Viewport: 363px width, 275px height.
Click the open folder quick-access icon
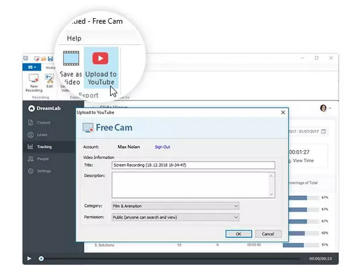[44, 59]
